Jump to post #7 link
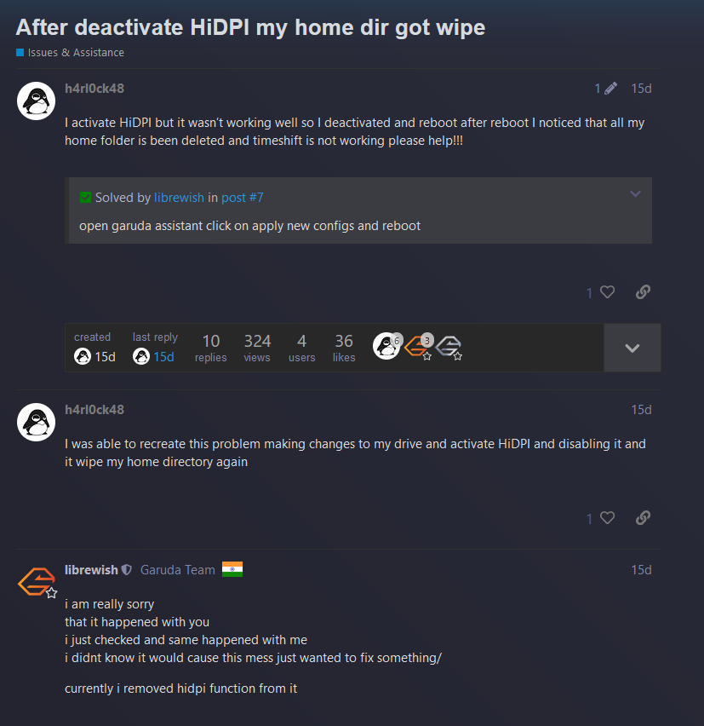The image size is (704, 726). [x=243, y=198]
